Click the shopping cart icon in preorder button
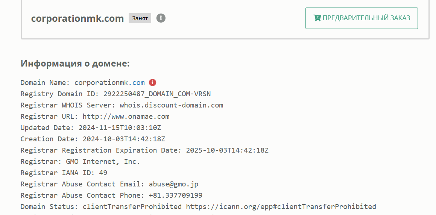The width and height of the screenshot is (436, 215). click(x=317, y=18)
